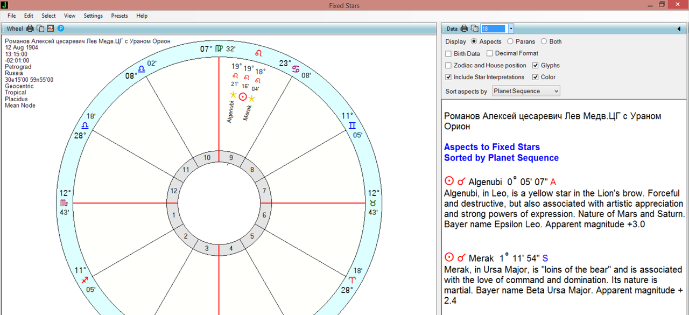689x315 pixels.
Task: Click the 'Mean Node' line in chart info
Action: click(x=20, y=106)
